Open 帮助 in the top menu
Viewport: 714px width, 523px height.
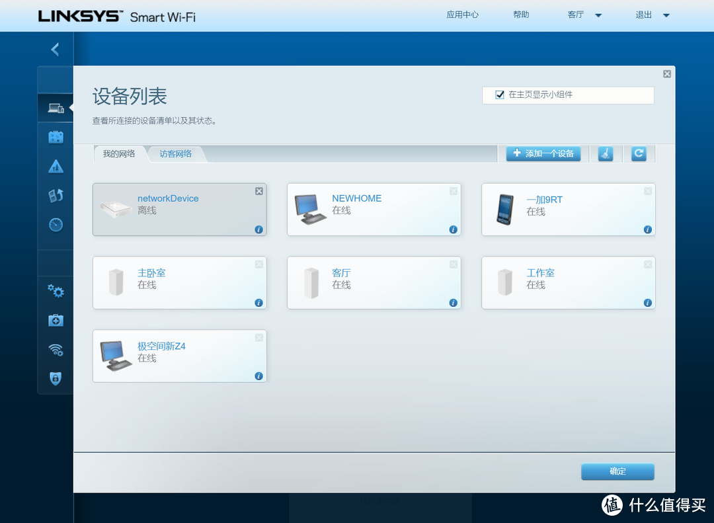point(521,15)
